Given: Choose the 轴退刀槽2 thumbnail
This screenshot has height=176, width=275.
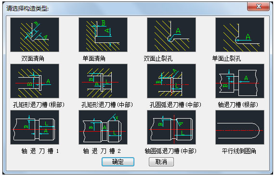Looking at the screenshot, I should tap(103, 127).
